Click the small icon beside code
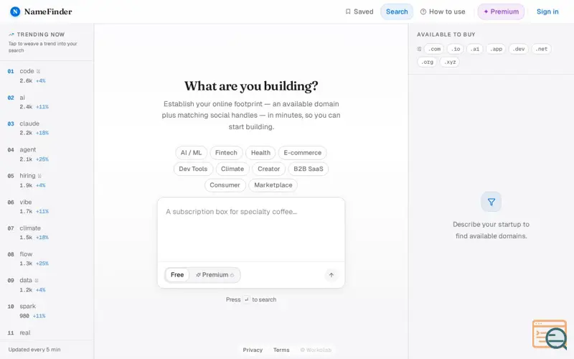The height and width of the screenshot is (359, 574). (x=38, y=71)
